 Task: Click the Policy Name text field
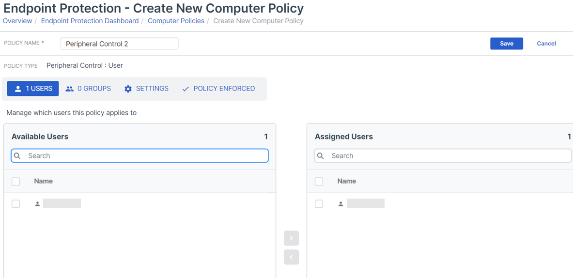pyautogui.click(x=119, y=44)
